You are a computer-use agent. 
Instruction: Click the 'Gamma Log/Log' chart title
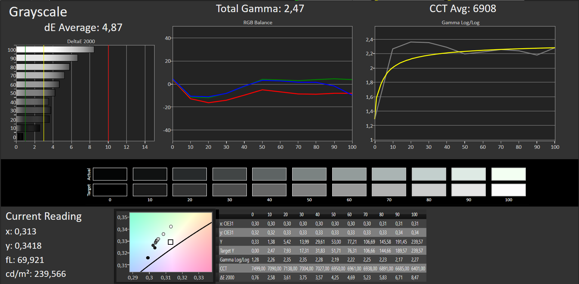(x=460, y=22)
